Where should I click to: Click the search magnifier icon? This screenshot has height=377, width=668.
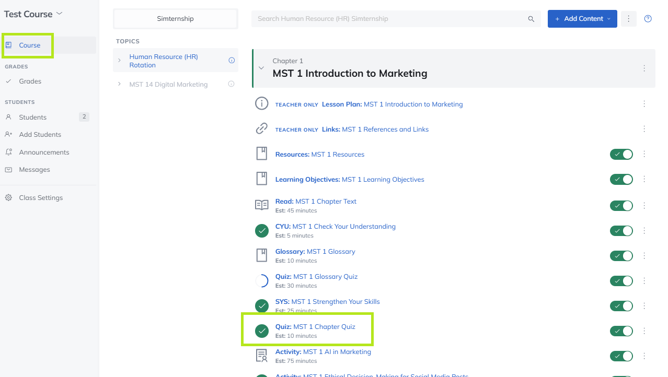(x=531, y=19)
